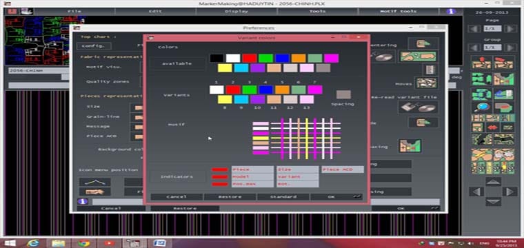Select the Moves pieces icon in Preferences

(x=426, y=83)
